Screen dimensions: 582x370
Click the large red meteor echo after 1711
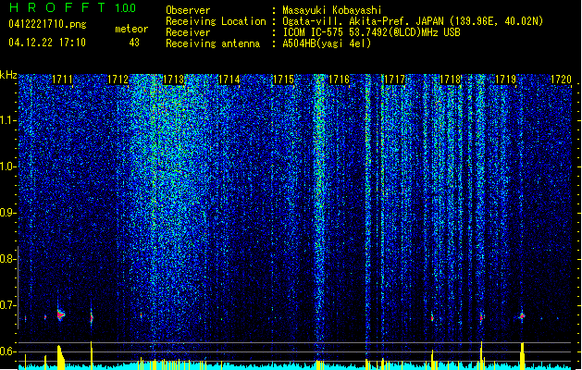click(60, 314)
